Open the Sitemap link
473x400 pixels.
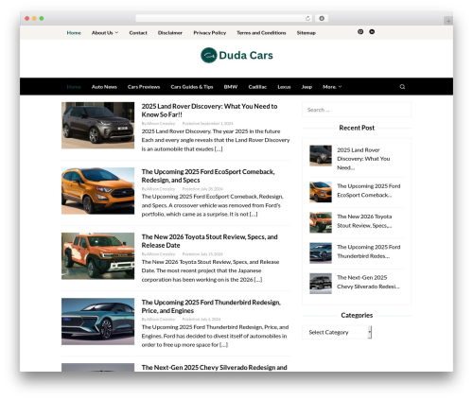[307, 33]
